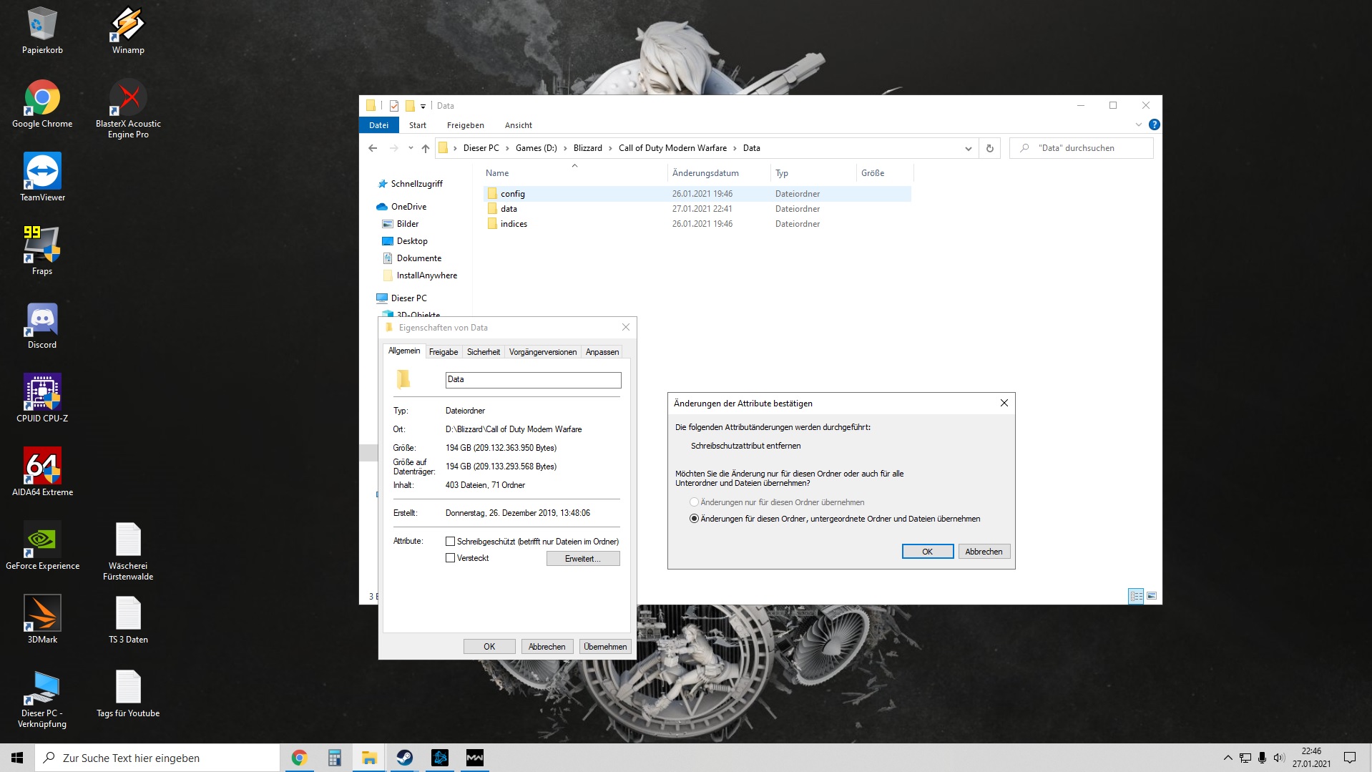Cancel the attribute confirmation dialog
The height and width of the screenshot is (772, 1372).
click(x=984, y=552)
